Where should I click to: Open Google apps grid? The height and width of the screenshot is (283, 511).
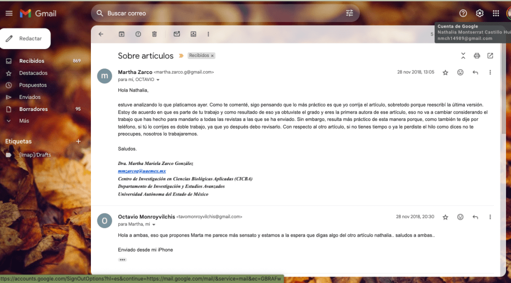point(496,13)
